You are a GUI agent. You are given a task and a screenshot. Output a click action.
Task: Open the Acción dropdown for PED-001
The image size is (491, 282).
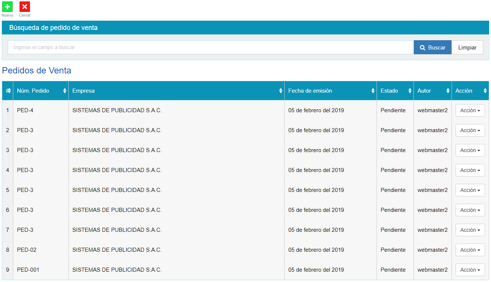coord(470,270)
